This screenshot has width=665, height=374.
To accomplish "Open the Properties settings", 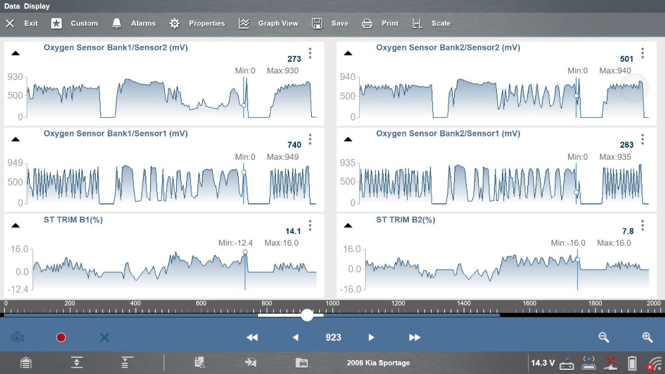I will (x=198, y=23).
